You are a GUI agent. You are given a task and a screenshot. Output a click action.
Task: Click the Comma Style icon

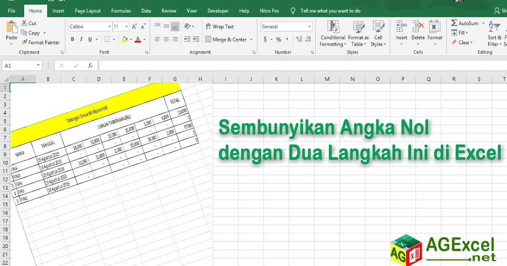(x=286, y=38)
